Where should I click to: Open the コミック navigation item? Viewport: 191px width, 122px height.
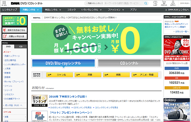click(71, 10)
